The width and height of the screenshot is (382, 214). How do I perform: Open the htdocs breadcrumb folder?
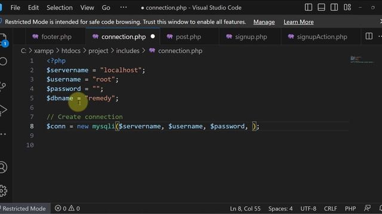71,51
